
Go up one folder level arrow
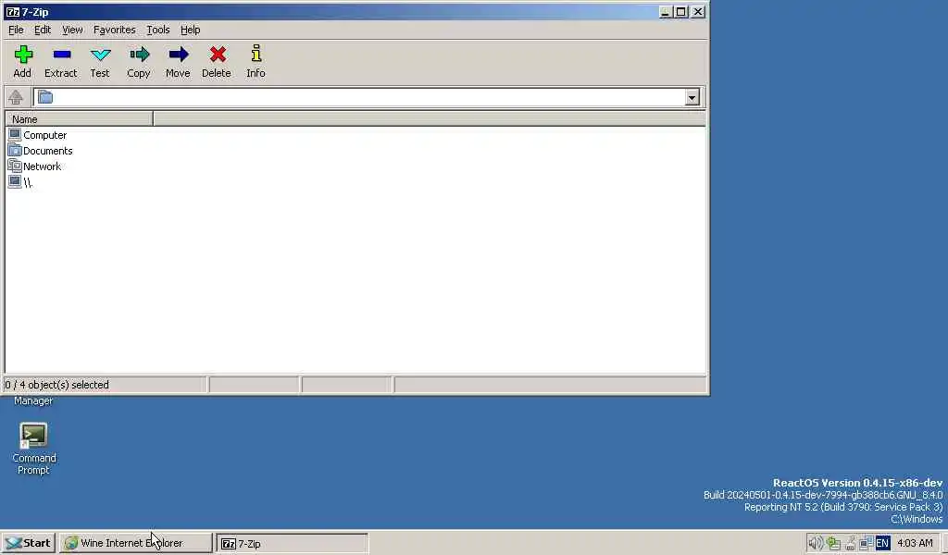click(16, 96)
